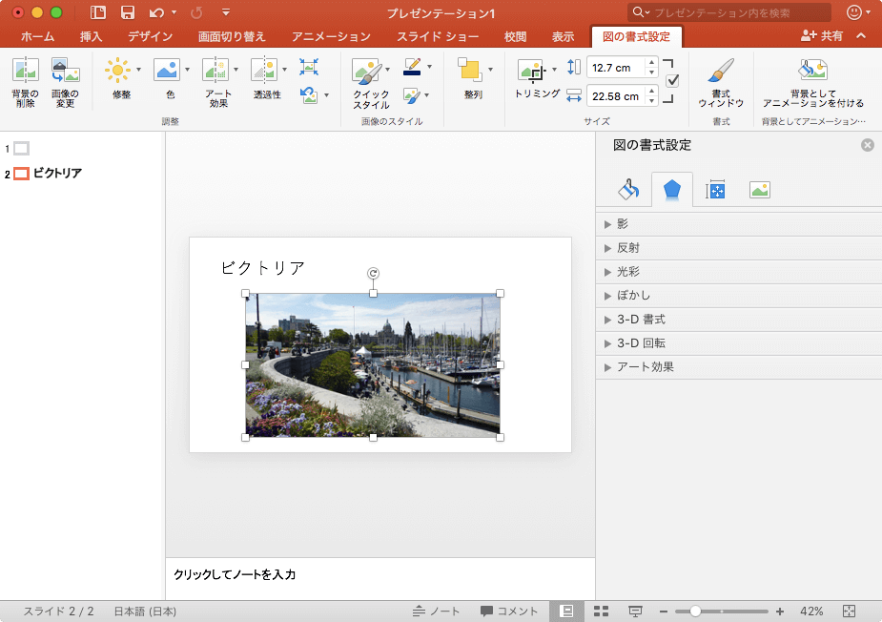Toggle the lock aspect ratio checkbox
This screenshot has height=622, width=882.
click(x=672, y=81)
